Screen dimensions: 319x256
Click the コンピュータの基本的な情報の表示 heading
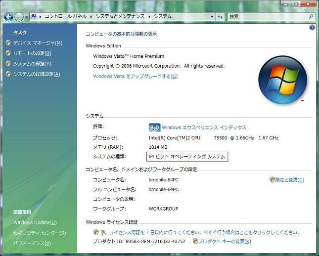point(121,34)
